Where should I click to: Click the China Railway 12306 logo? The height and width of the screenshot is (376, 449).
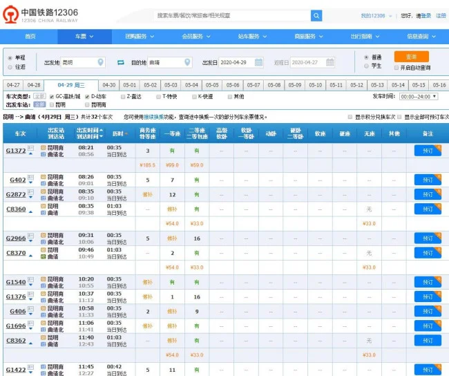[x=40, y=15]
